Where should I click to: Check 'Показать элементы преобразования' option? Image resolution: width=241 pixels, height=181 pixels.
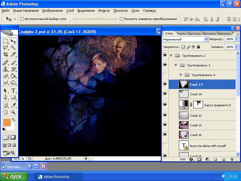(x=121, y=19)
